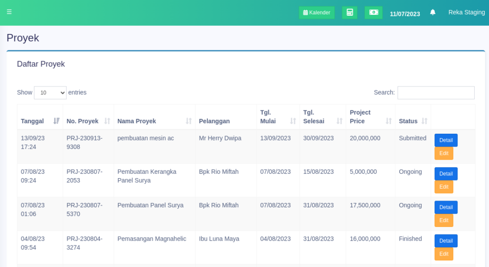Open the calculator icon button
The height and width of the screenshot is (267, 489).
click(x=350, y=12)
